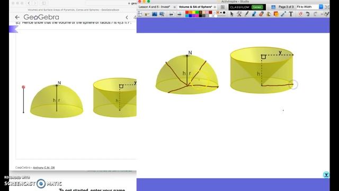Click the browser forward button in Safari
The width and height of the screenshot is (339, 191).
coord(35,3)
